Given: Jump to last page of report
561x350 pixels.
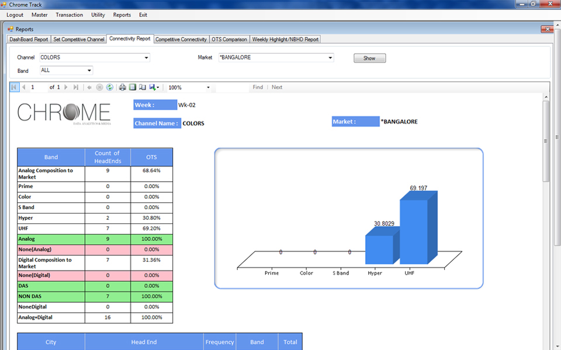Looking at the screenshot, I should tap(76, 87).
